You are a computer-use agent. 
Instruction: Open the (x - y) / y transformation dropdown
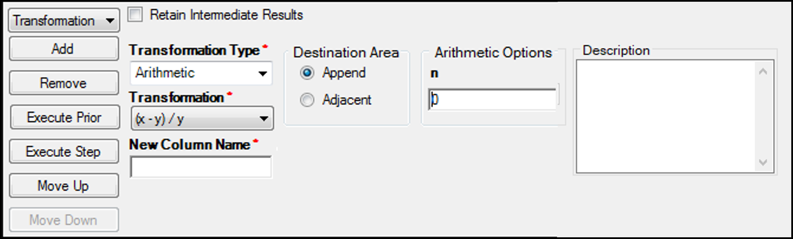click(x=202, y=119)
